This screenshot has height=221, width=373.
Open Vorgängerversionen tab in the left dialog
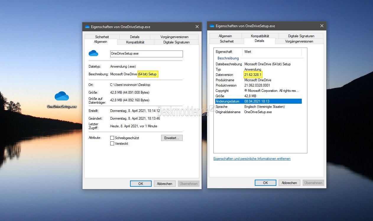pyautogui.click(x=174, y=37)
